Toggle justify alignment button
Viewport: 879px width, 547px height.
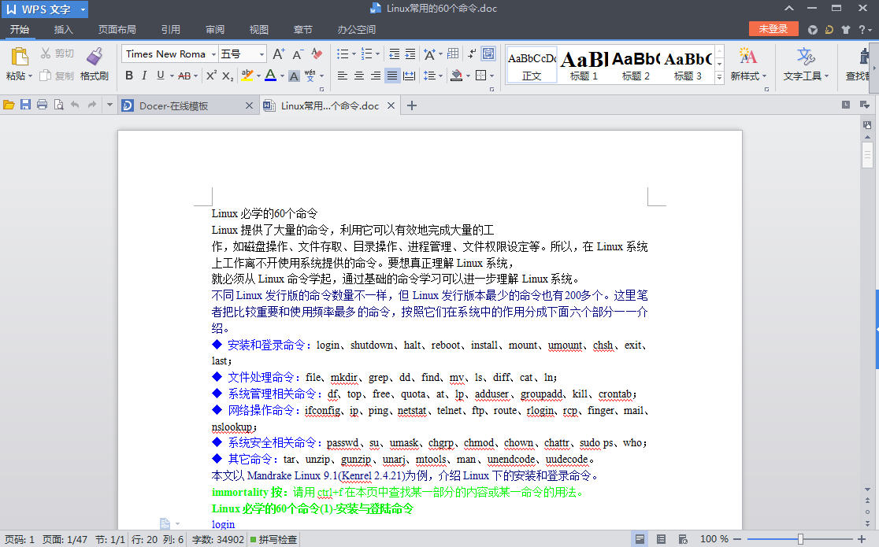pyautogui.click(x=392, y=76)
